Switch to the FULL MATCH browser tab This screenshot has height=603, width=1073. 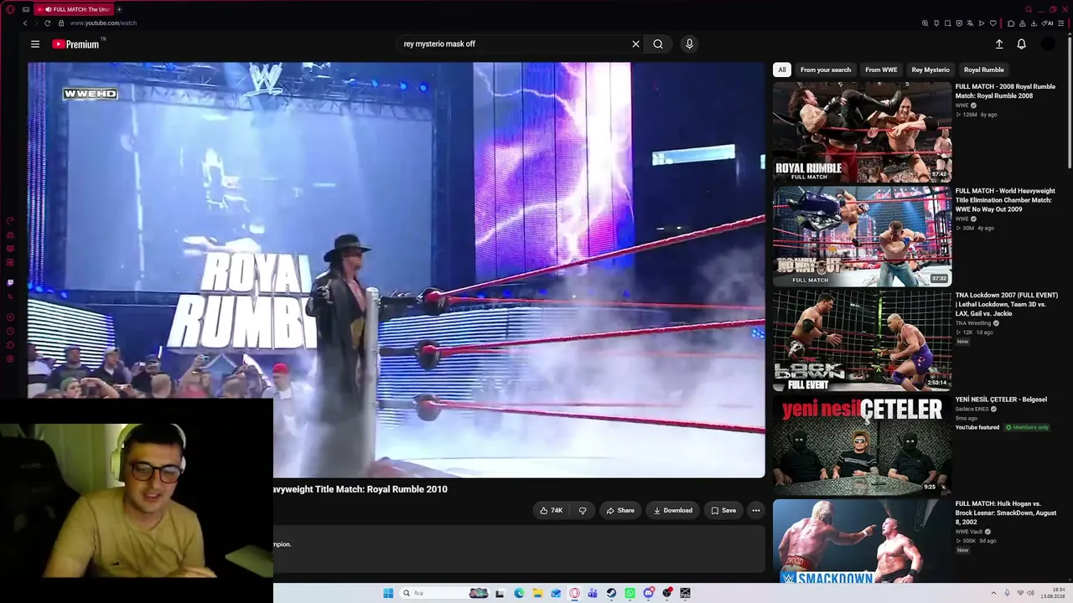point(73,9)
